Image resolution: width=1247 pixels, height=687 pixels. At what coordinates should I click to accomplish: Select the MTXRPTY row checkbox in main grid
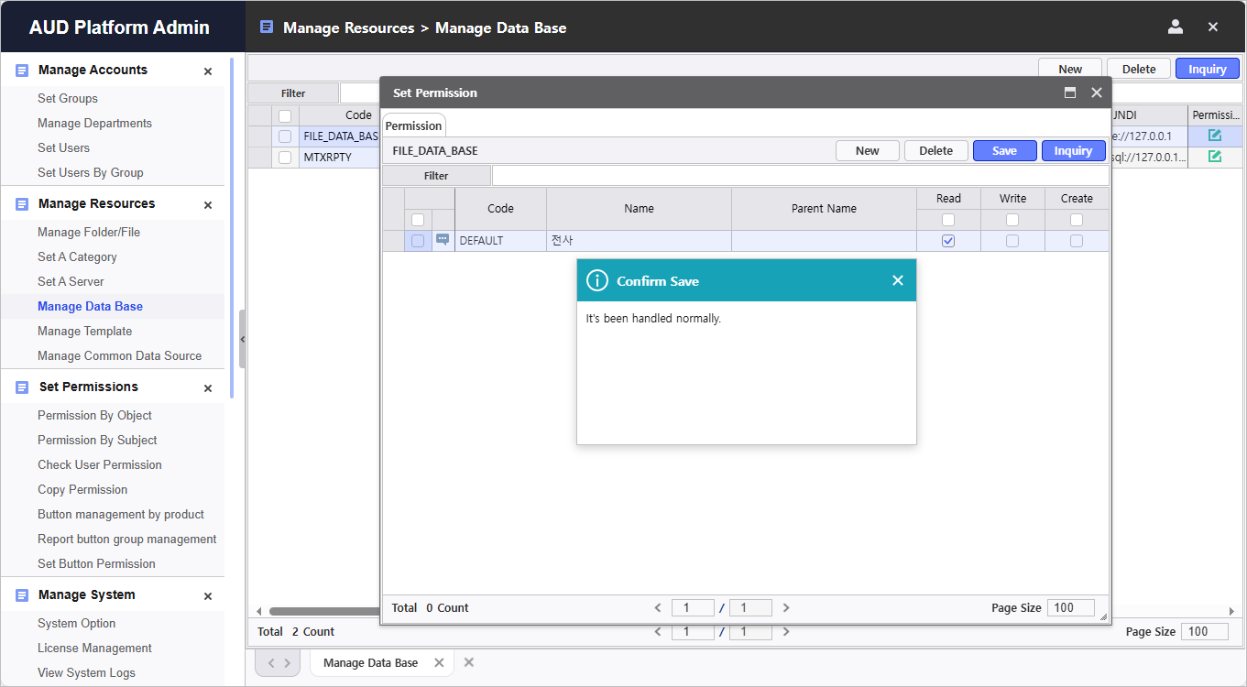click(x=285, y=158)
